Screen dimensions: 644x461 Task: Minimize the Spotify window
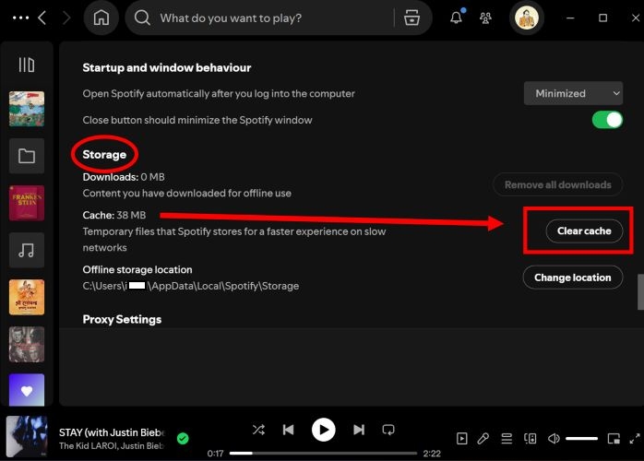[x=570, y=18]
